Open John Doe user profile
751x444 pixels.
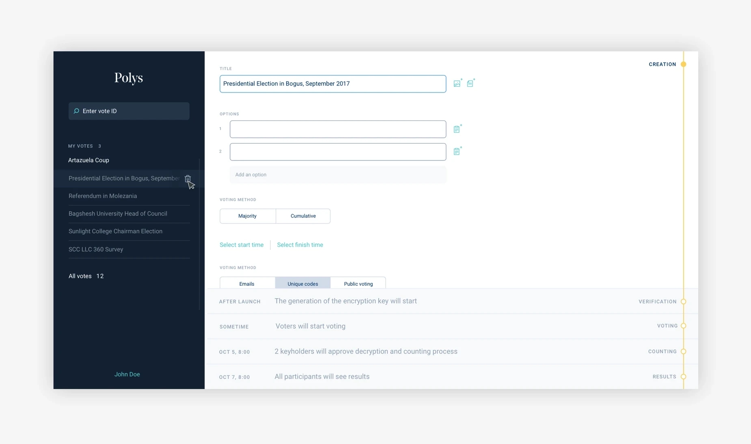click(127, 374)
